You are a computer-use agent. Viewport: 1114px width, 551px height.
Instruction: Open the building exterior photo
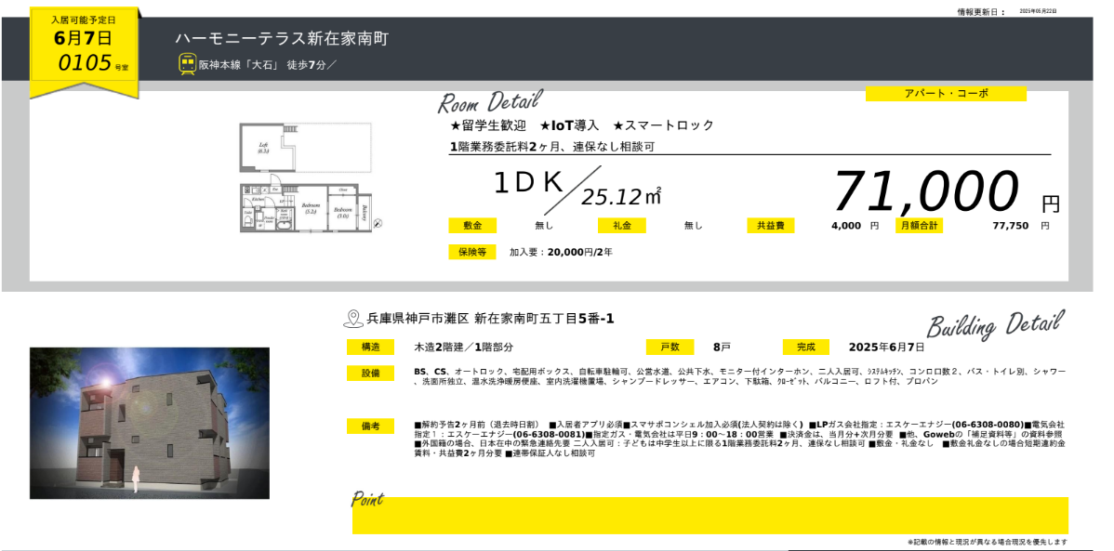[150, 423]
